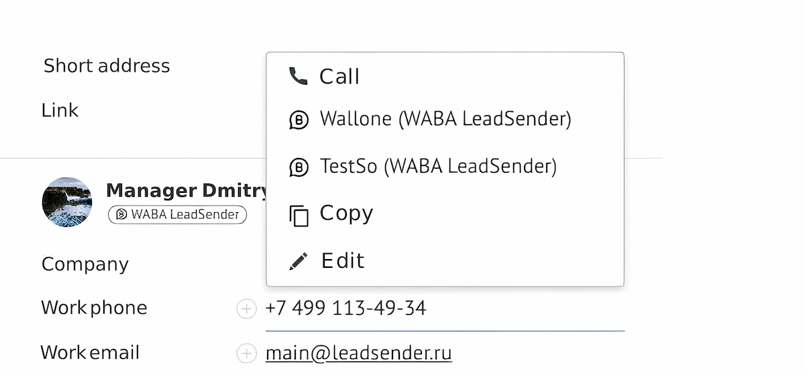Open the main@leadsender.ru email link

coord(358,354)
